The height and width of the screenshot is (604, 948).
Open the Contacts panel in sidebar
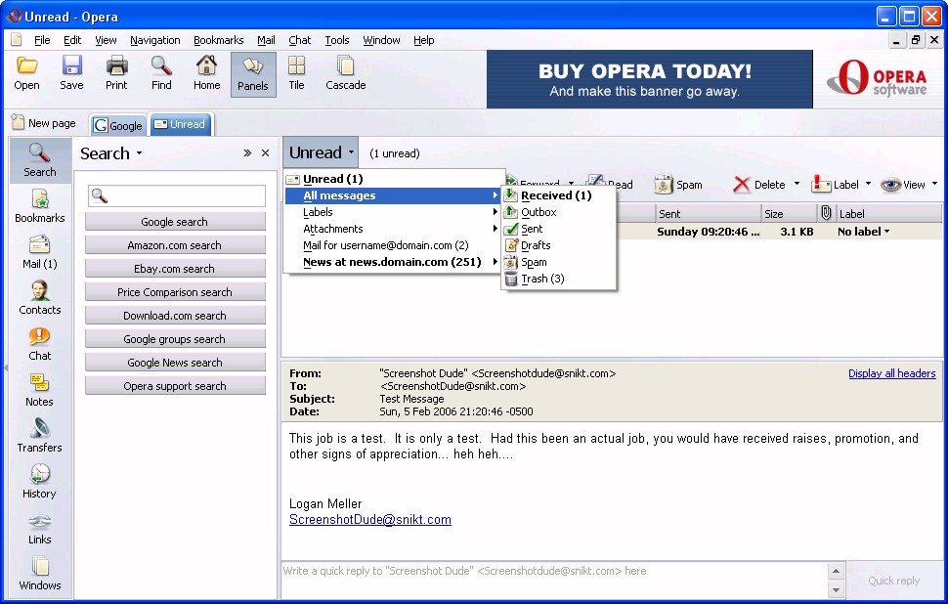click(39, 297)
